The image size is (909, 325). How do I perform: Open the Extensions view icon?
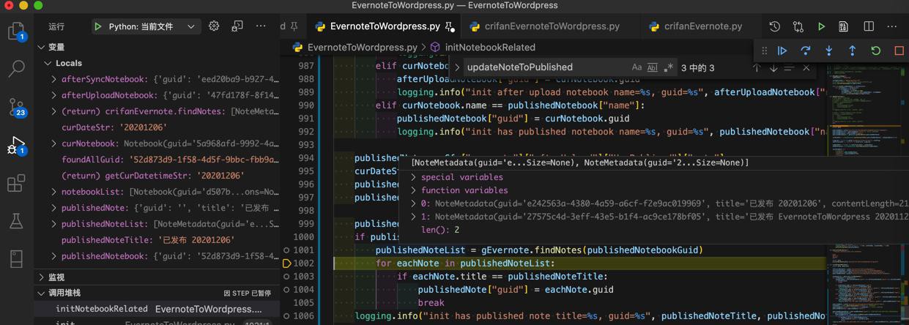[16, 183]
